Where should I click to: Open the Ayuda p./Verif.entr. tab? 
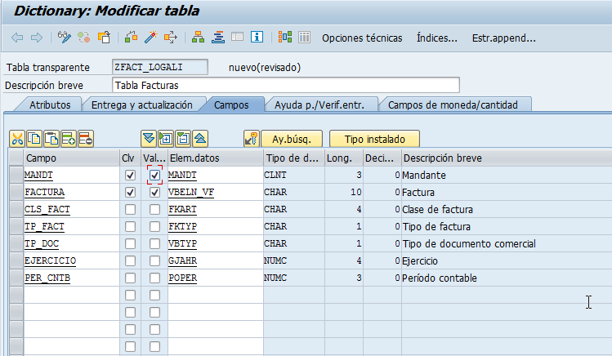[x=319, y=105]
